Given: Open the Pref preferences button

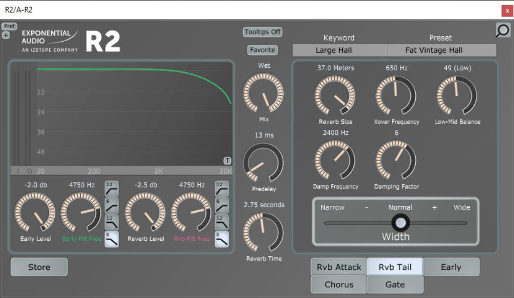Looking at the screenshot, I should 9,27.
